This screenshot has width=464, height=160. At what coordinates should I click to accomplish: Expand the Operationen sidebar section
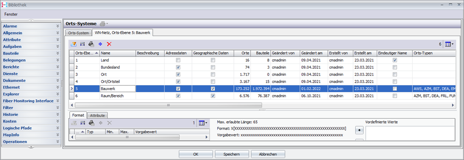[x=31, y=141]
